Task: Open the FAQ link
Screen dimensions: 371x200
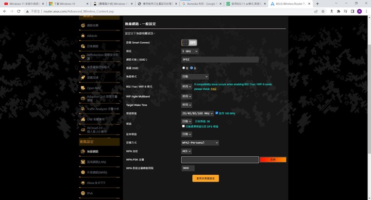Action: pyautogui.click(x=213, y=89)
